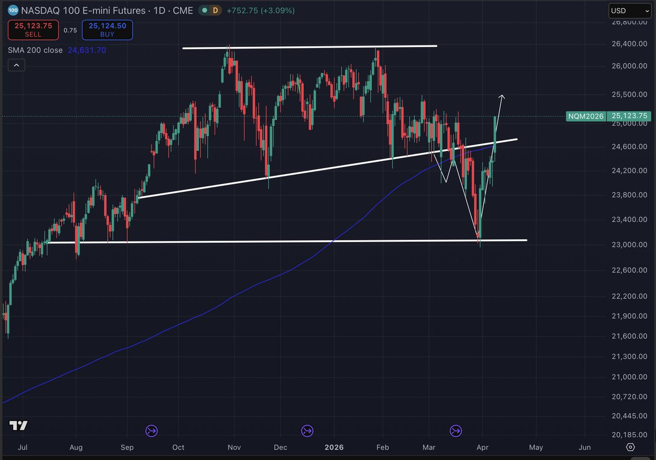Collapse the indicator legend with the chevron
This screenshot has height=460, width=656.
tap(16, 66)
